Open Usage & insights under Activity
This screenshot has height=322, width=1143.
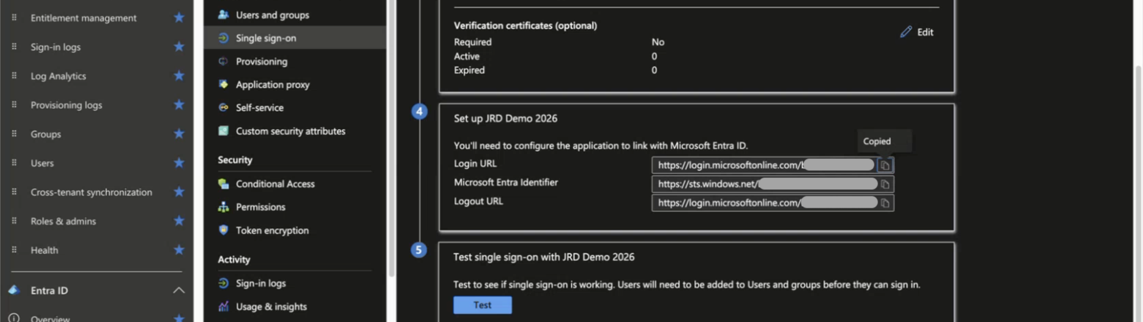point(271,307)
